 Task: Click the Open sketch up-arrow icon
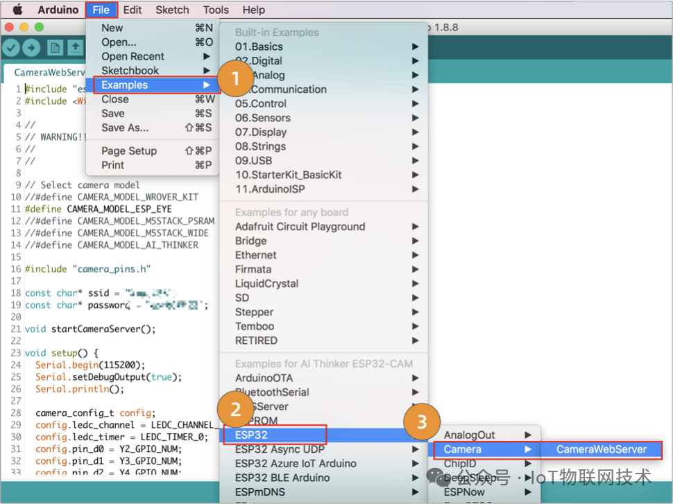tap(76, 48)
